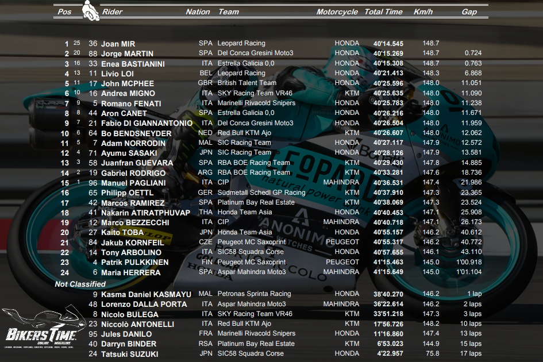Click the Not Classified section label
Image resolution: width=543 pixels, height=362 pixels.
[x=80, y=284]
